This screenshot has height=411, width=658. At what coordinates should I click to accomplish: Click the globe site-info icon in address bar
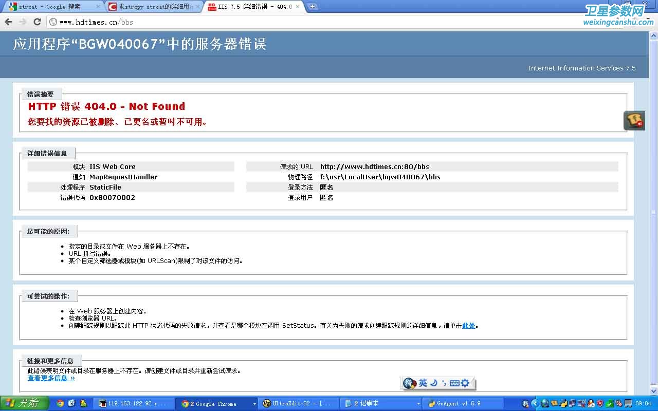(53, 22)
